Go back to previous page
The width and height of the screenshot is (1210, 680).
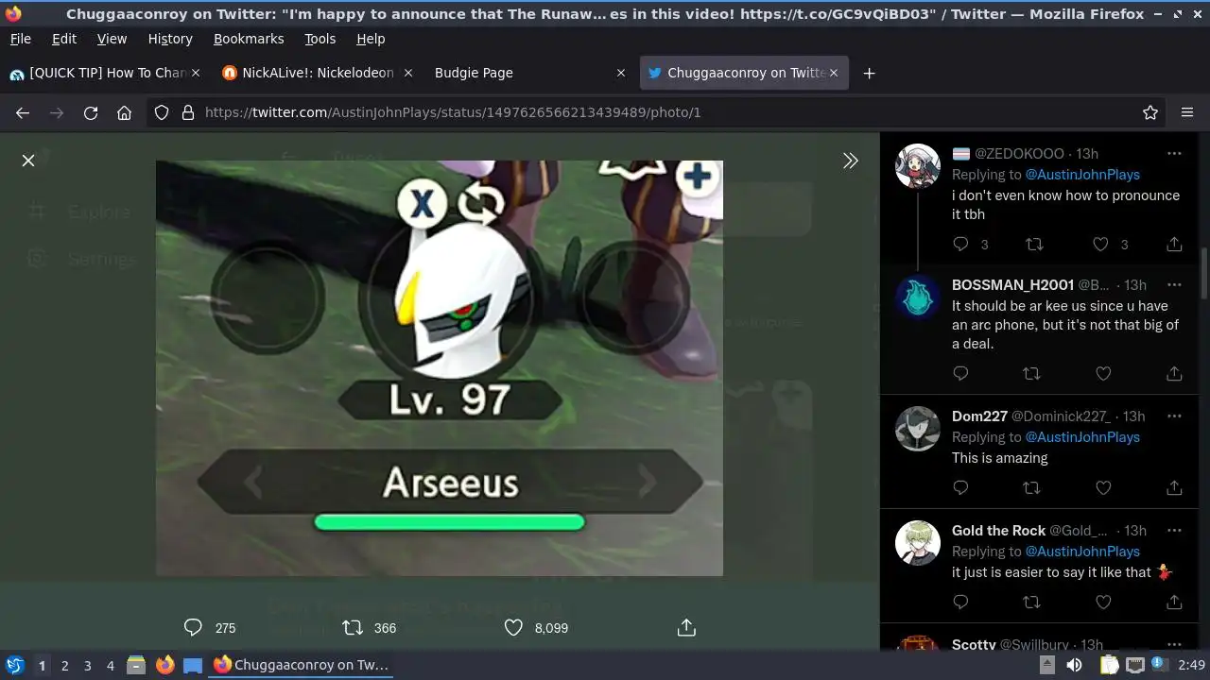tap(23, 112)
